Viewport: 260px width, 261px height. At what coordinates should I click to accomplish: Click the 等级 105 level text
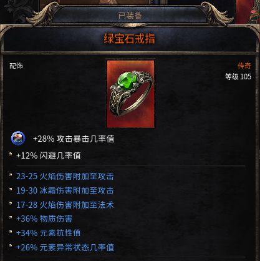pos(238,77)
